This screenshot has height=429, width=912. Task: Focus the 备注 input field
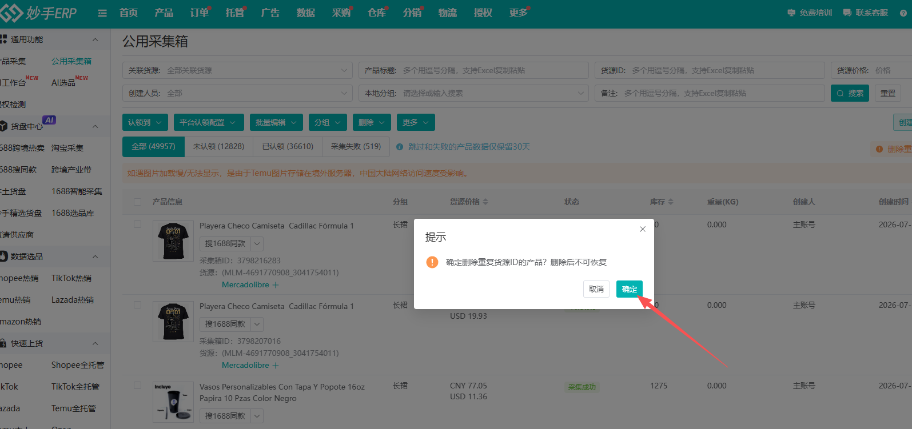[710, 93]
